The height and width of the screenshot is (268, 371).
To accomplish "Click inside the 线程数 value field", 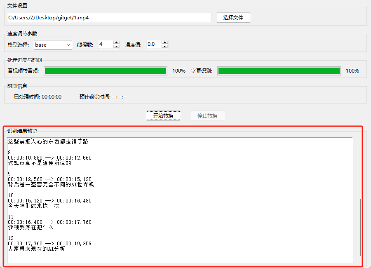I will (106, 44).
